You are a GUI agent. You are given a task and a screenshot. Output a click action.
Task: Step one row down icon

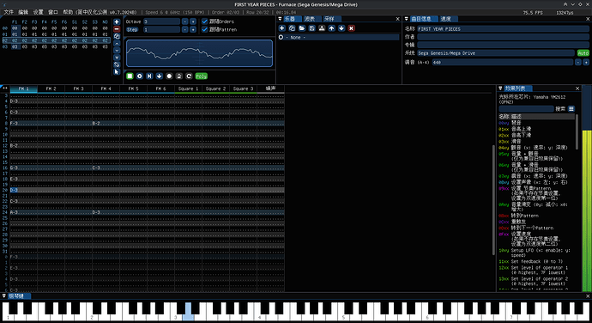(x=160, y=76)
